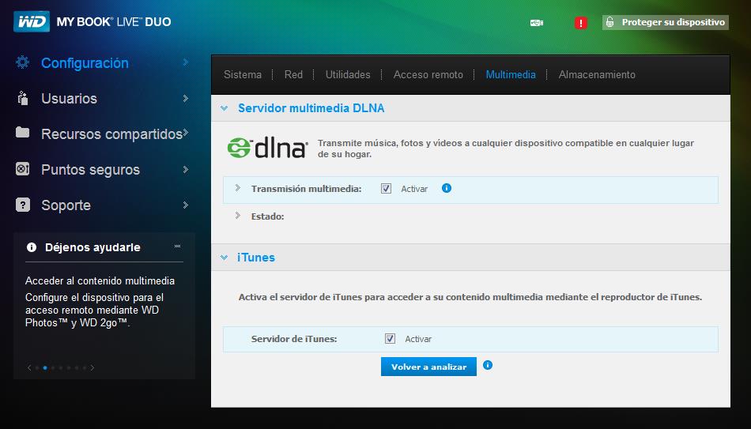Click info icon beside Volver a analizar
Image resolution: width=751 pixels, height=429 pixels.
[488, 365]
